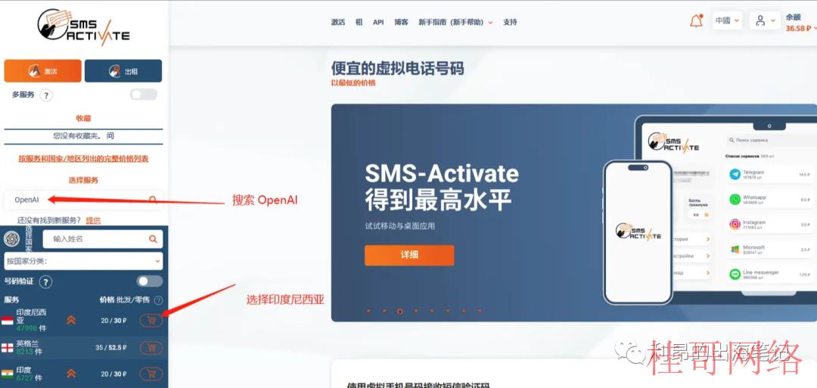Click the search magnifier in OpenAI field

(x=153, y=200)
